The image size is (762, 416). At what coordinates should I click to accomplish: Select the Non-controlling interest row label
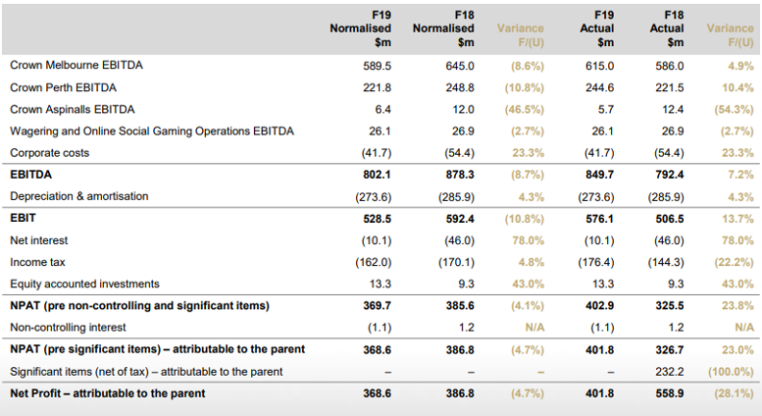[68, 328]
